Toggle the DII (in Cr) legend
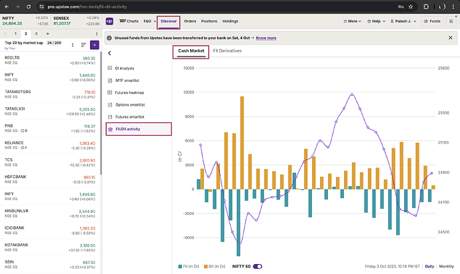The height and width of the screenshot is (274, 460). (x=215, y=267)
